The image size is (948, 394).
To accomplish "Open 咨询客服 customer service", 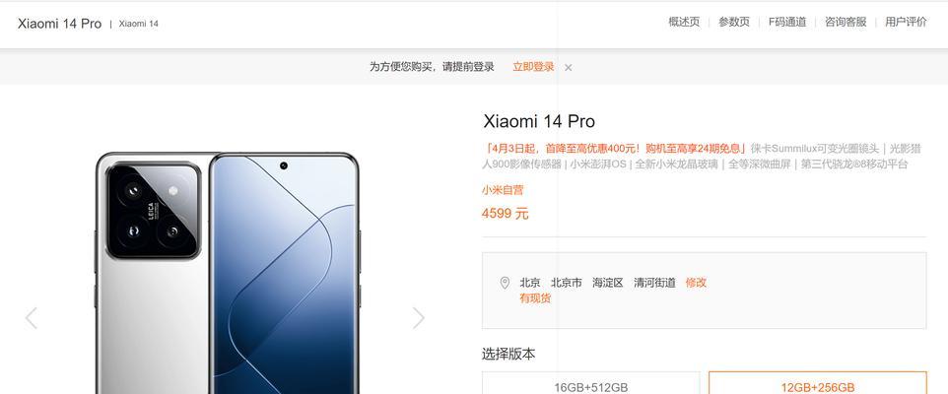I will click(846, 22).
